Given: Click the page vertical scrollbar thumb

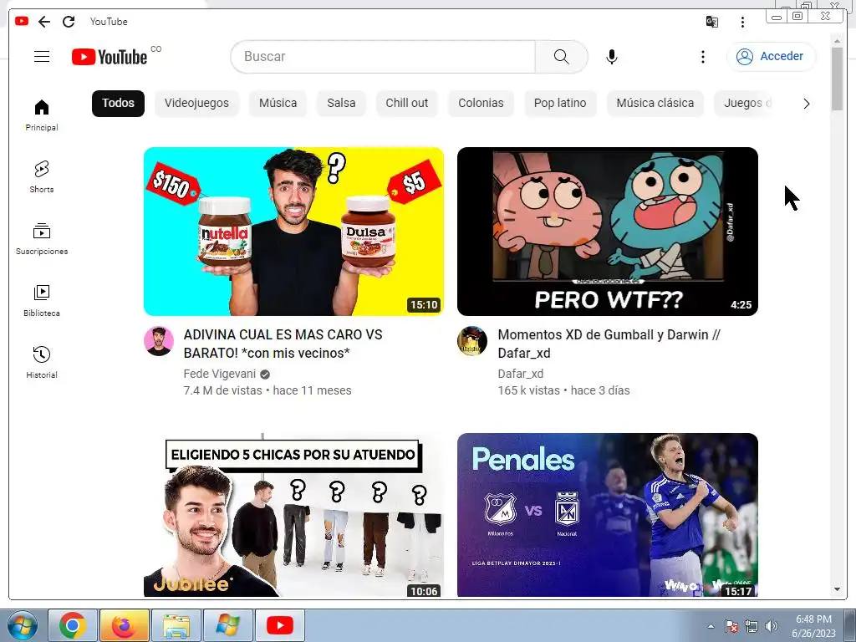Looking at the screenshot, I should 837,79.
